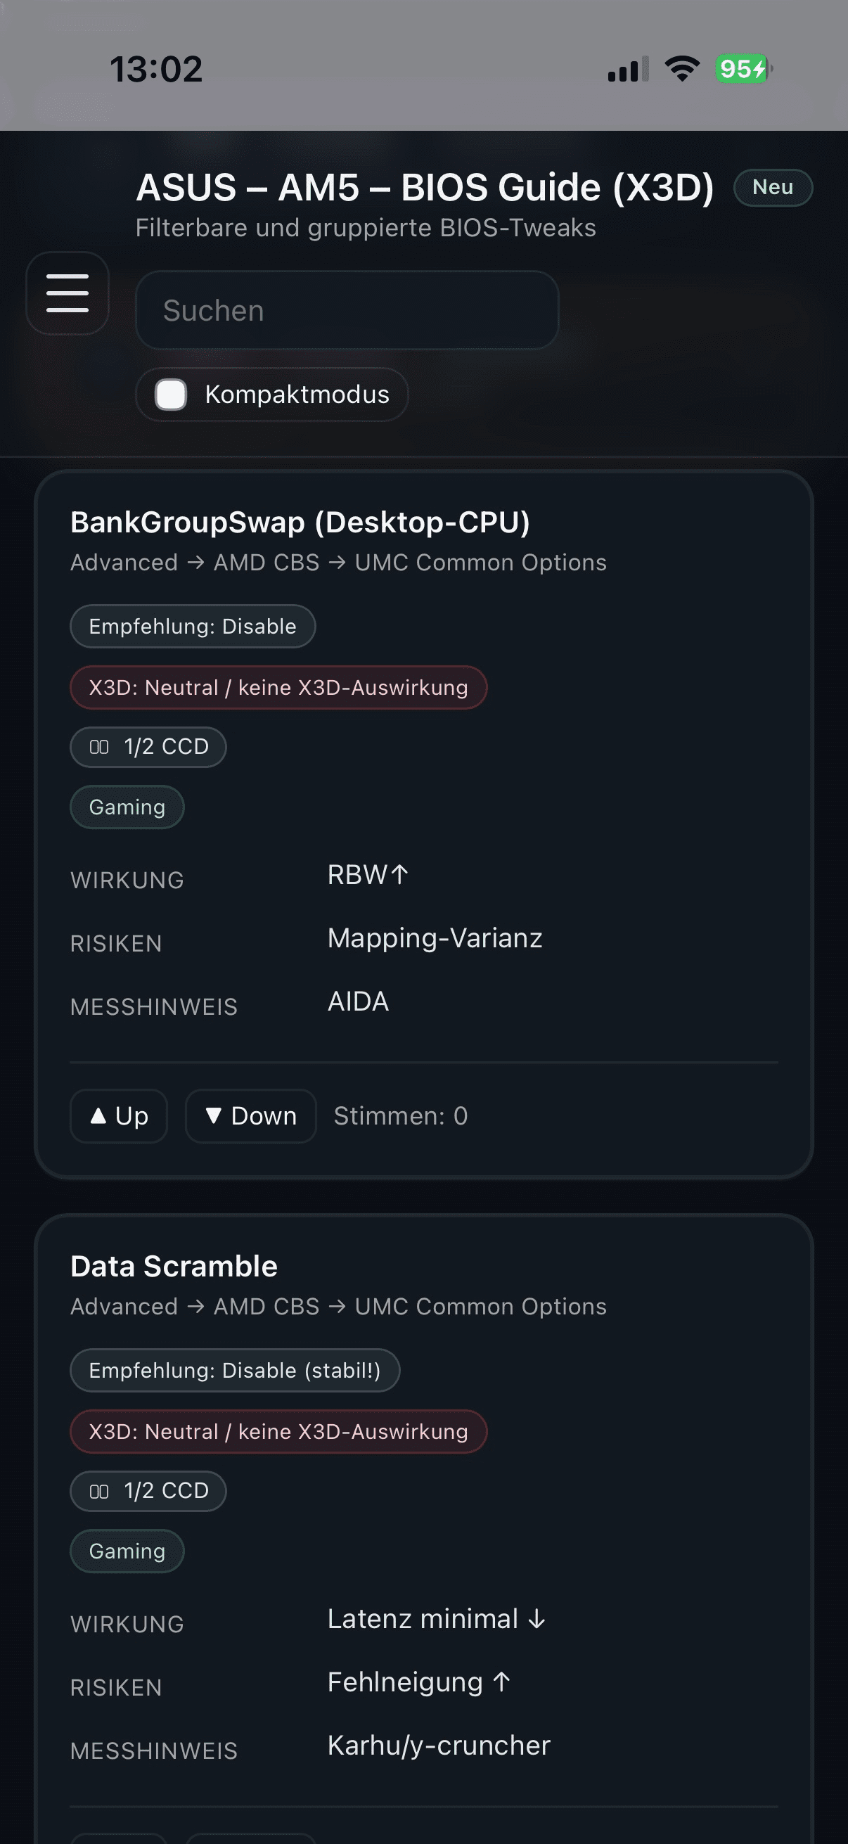Select Gaming tag on BankGroupSwap card
This screenshot has width=848, height=1844.
click(127, 807)
